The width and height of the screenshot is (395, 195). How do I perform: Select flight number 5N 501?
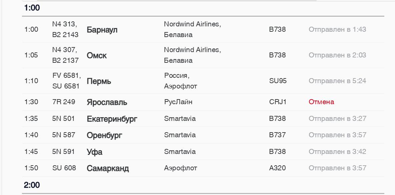pyautogui.click(x=63, y=119)
